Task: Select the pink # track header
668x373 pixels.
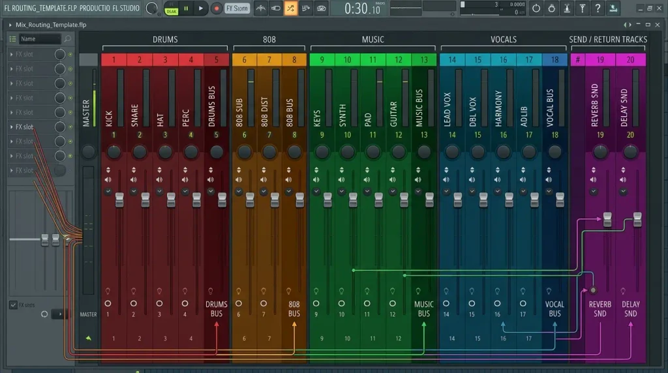Action: (578, 59)
